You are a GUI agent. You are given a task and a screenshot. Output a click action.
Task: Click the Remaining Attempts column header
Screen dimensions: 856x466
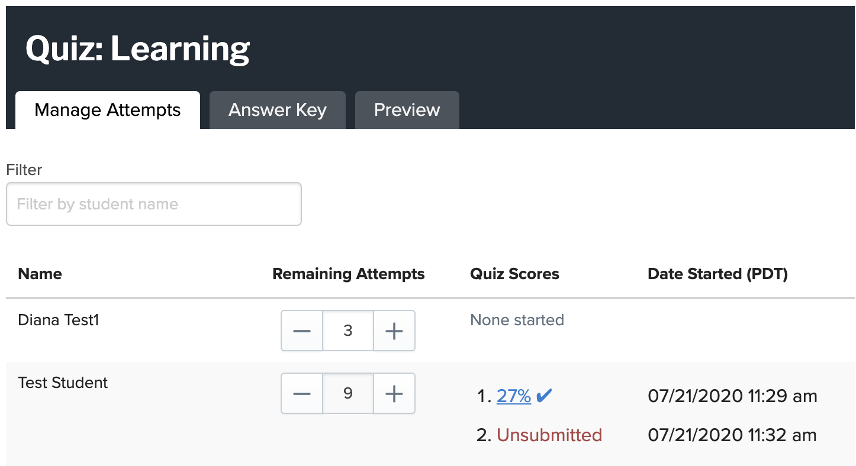click(x=348, y=274)
